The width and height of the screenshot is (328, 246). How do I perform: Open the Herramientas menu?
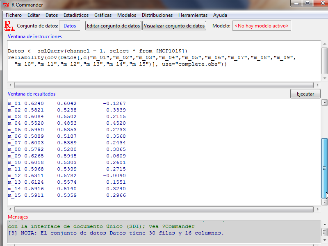pyautogui.click(x=193, y=15)
